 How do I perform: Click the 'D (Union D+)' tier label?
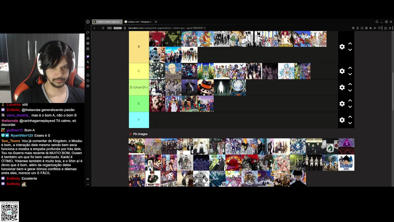pyautogui.click(x=139, y=87)
